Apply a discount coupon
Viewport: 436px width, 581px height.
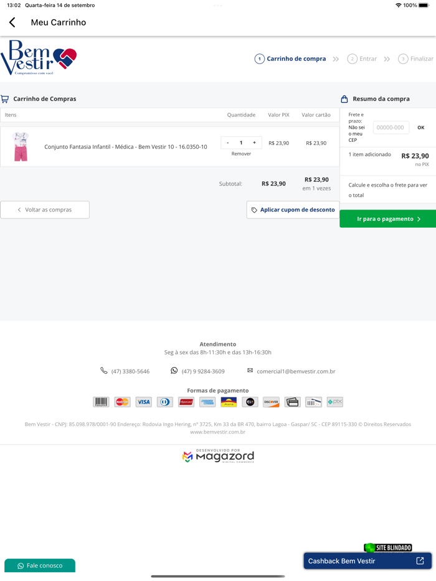click(293, 210)
